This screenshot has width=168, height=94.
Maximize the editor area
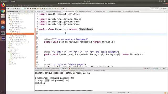[x=166, y=11]
